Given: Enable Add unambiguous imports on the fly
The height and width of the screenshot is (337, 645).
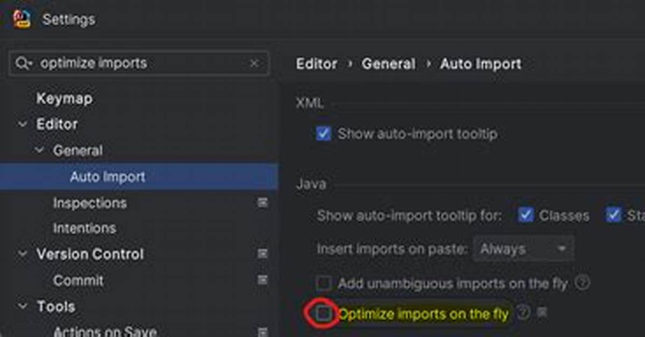Looking at the screenshot, I should tap(323, 283).
